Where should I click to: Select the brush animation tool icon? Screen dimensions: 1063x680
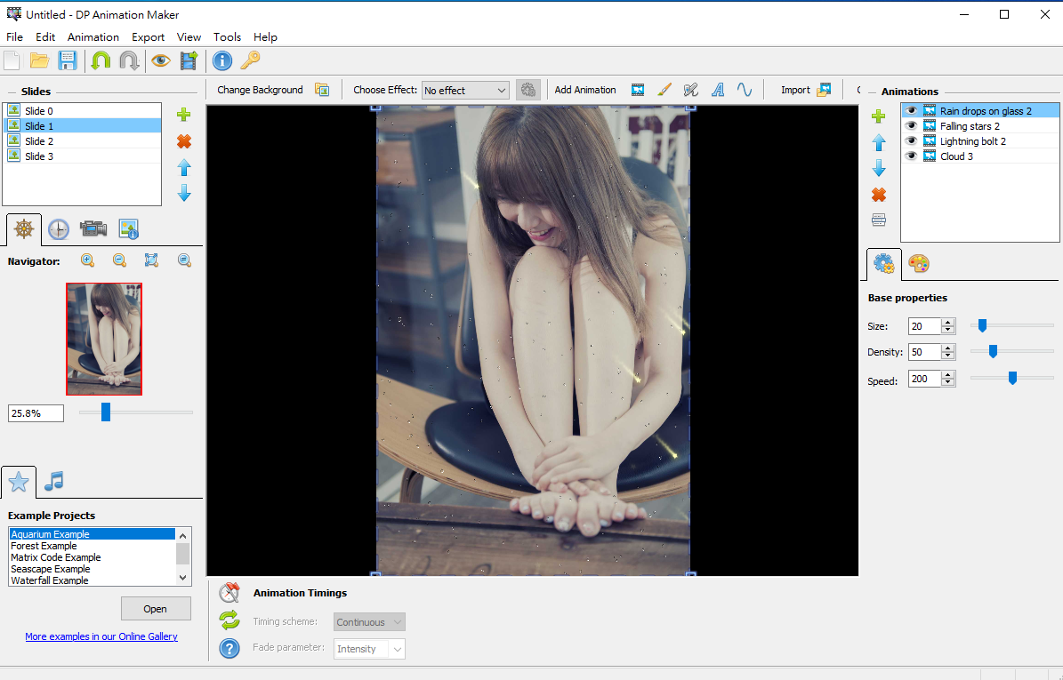point(664,90)
